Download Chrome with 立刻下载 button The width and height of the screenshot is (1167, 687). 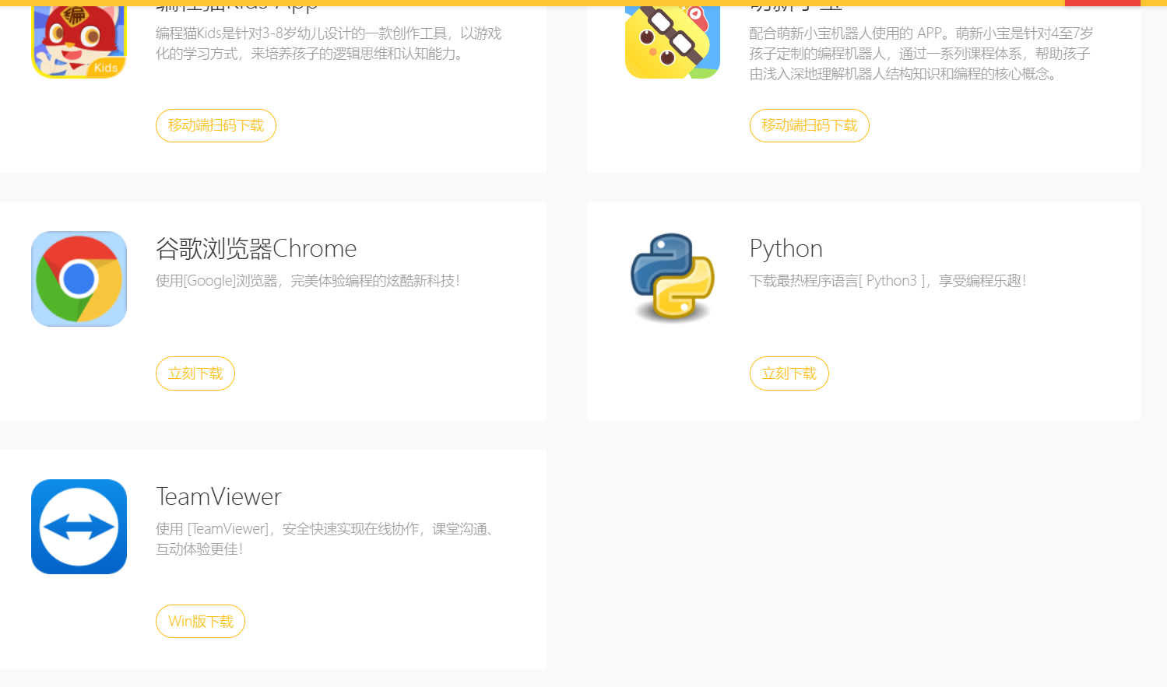pyautogui.click(x=195, y=373)
